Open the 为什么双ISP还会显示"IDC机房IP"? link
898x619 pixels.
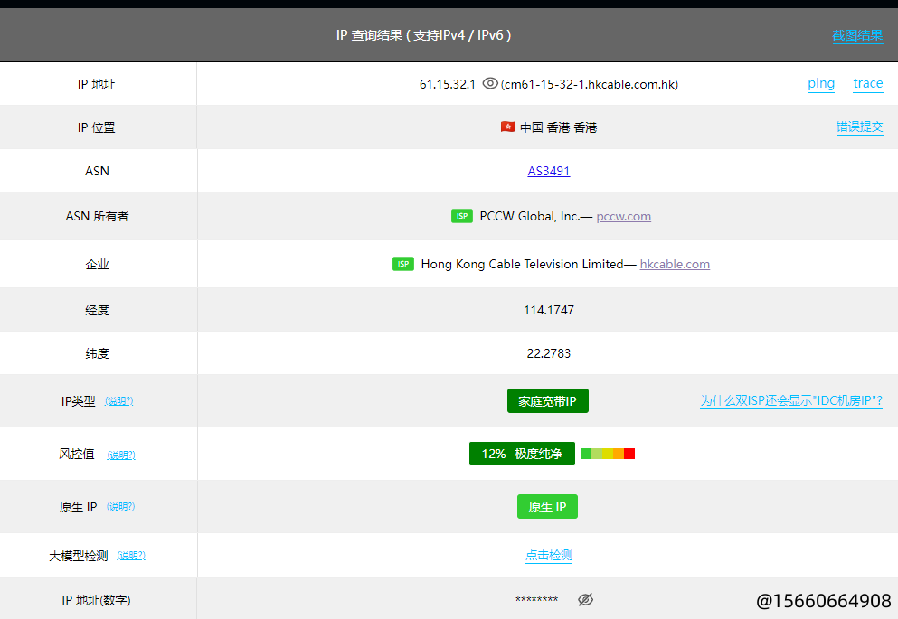pyautogui.click(x=791, y=400)
